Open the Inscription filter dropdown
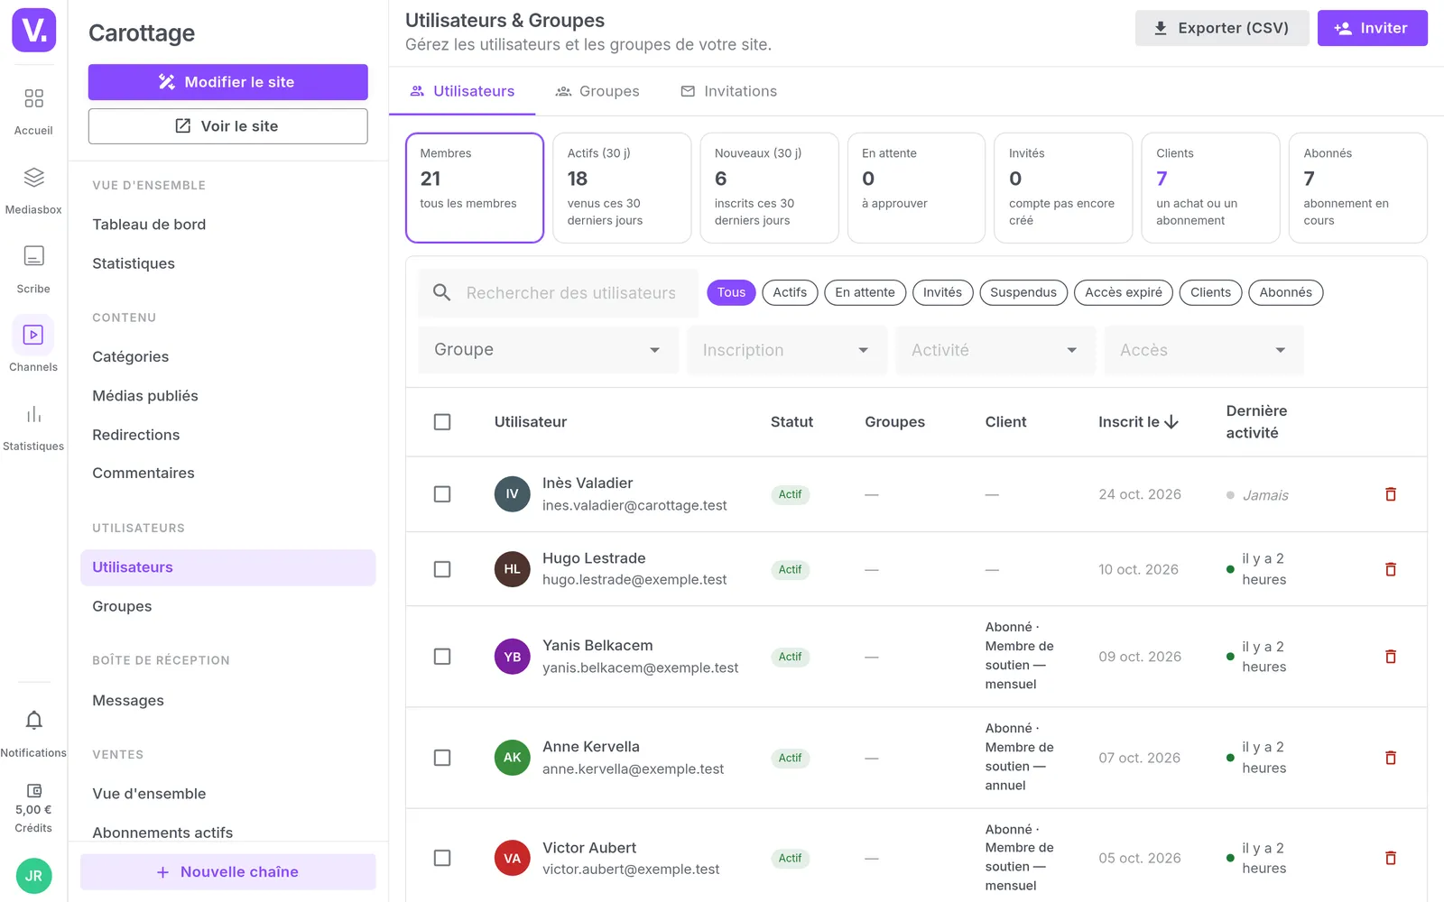This screenshot has width=1444, height=902. tap(787, 350)
